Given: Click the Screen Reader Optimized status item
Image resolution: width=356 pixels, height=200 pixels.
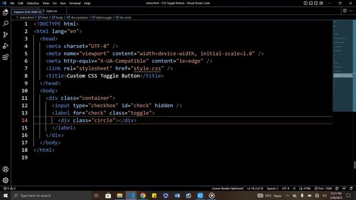Looking at the screenshot, I should pyautogui.click(x=228, y=188).
